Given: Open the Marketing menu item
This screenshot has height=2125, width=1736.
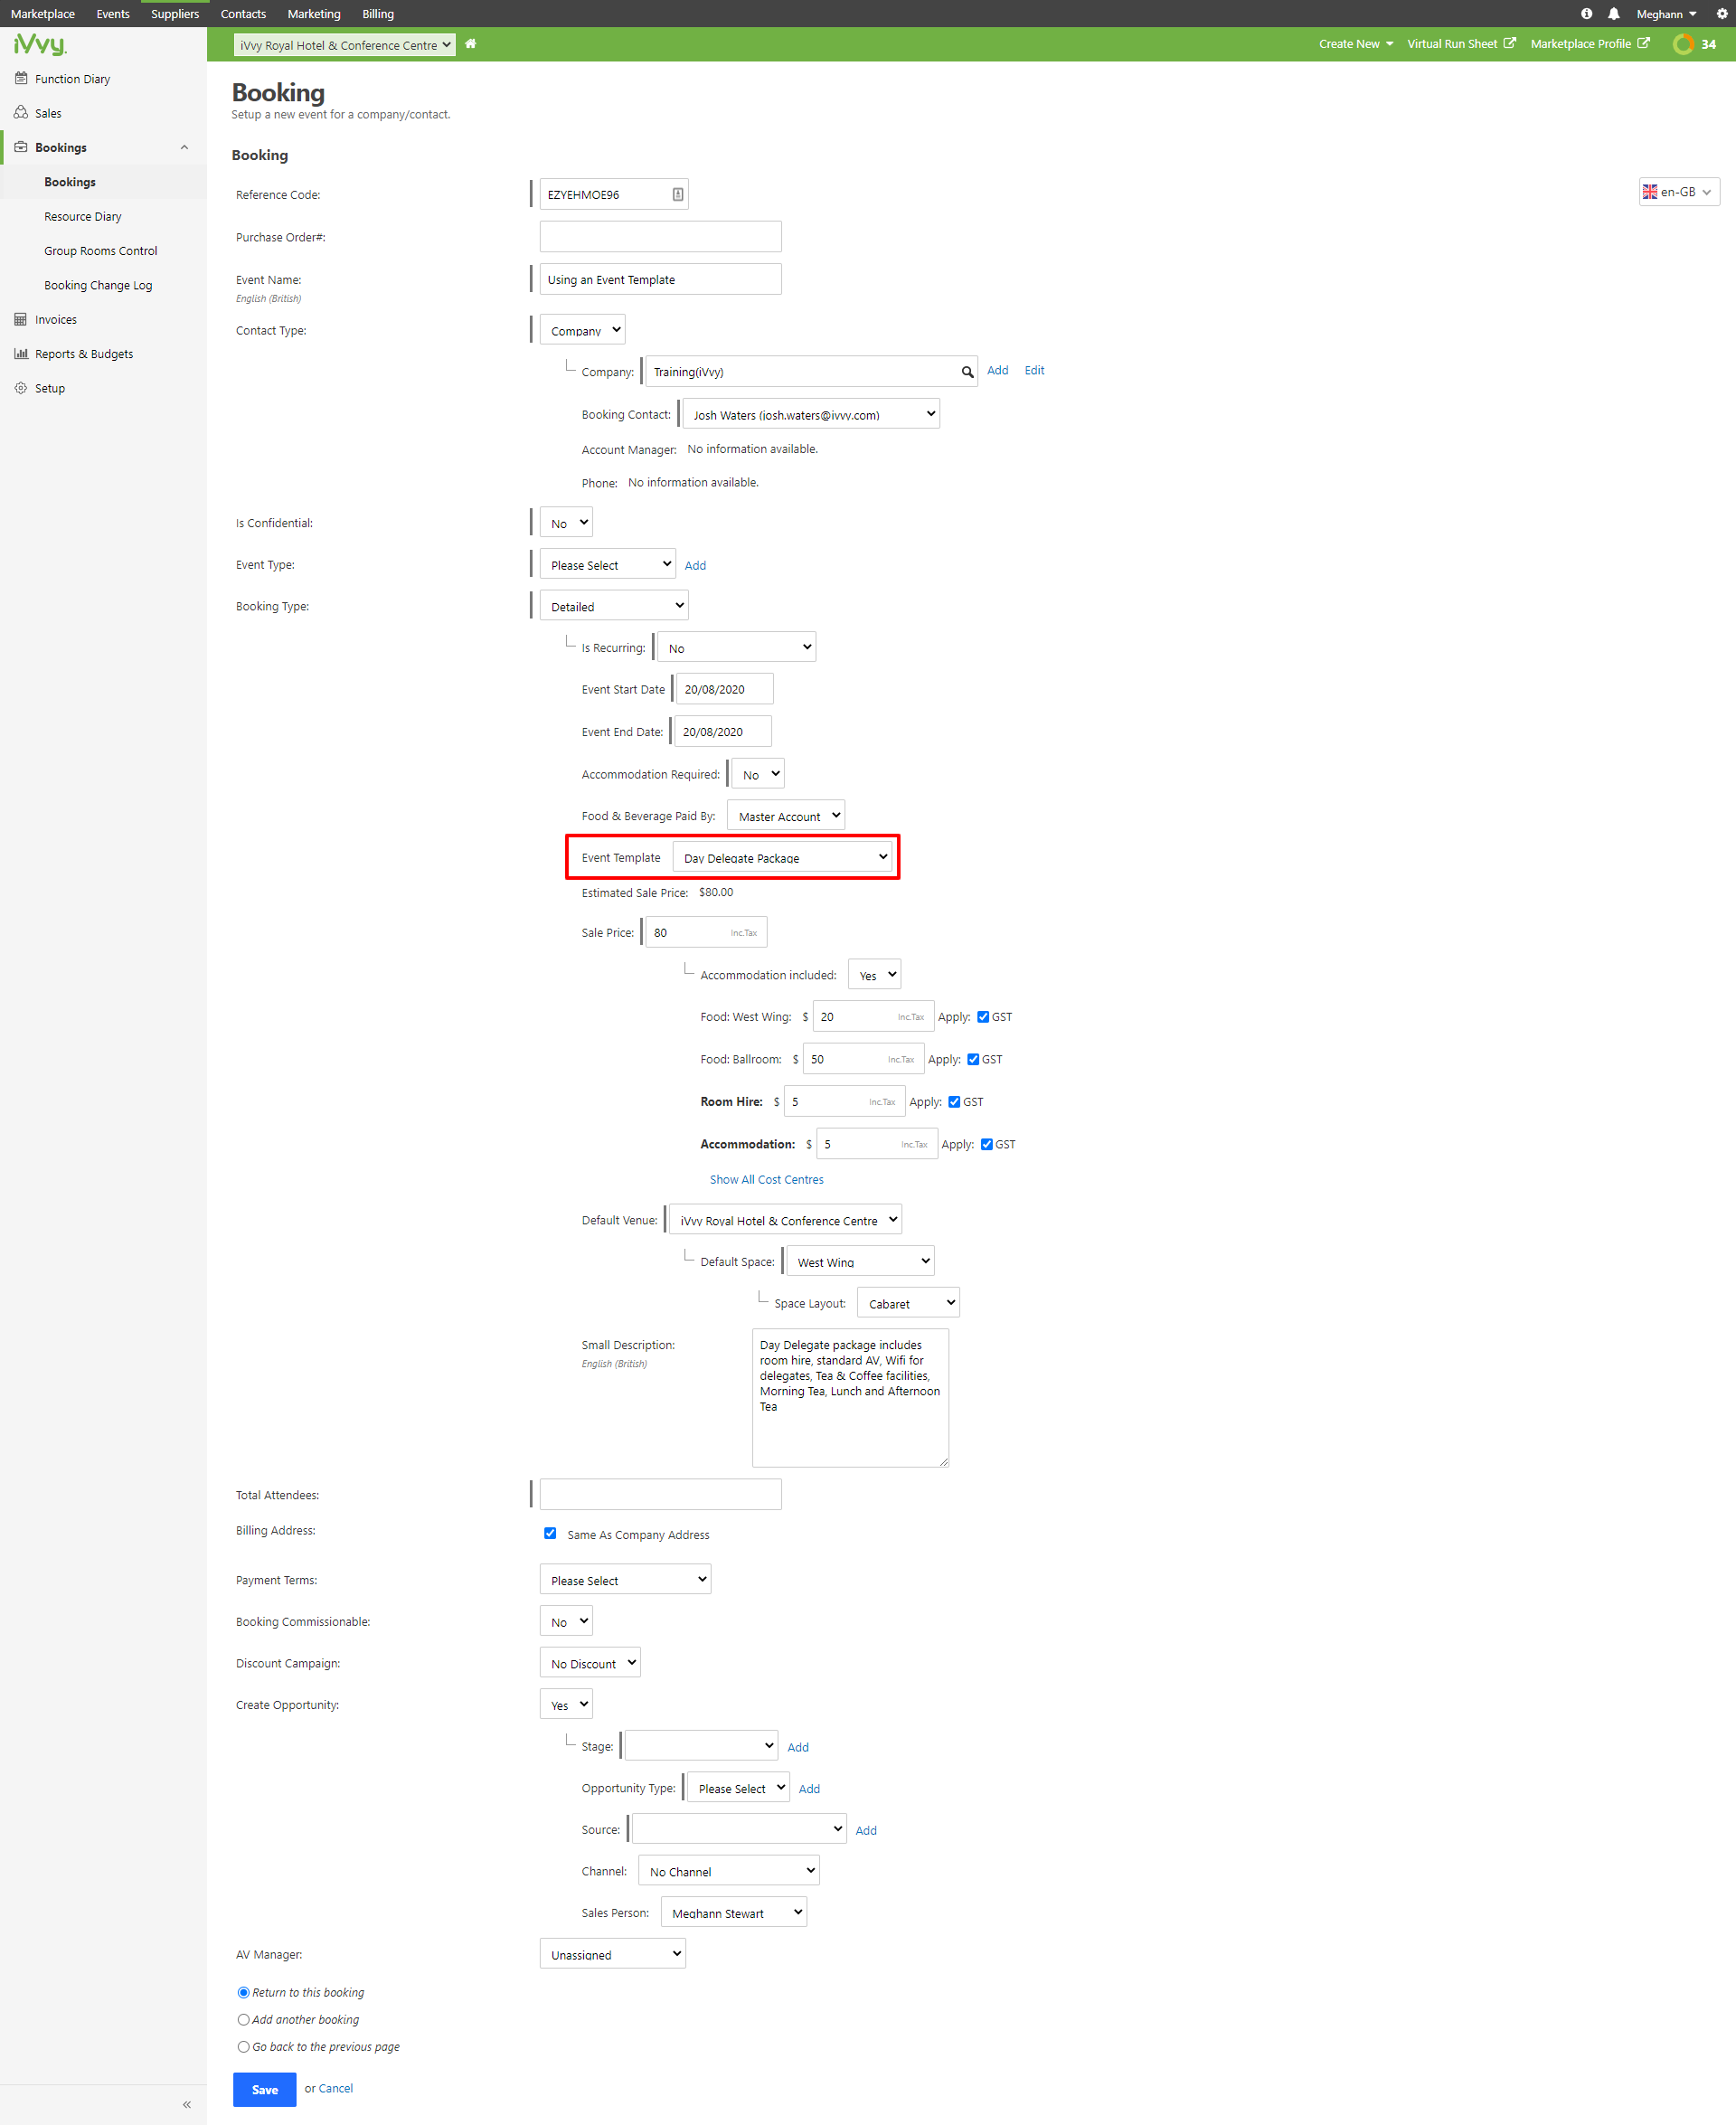Looking at the screenshot, I should coord(313,13).
